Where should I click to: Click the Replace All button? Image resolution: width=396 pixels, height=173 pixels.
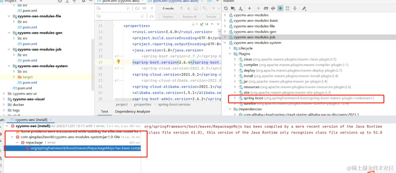click(x=189, y=16)
